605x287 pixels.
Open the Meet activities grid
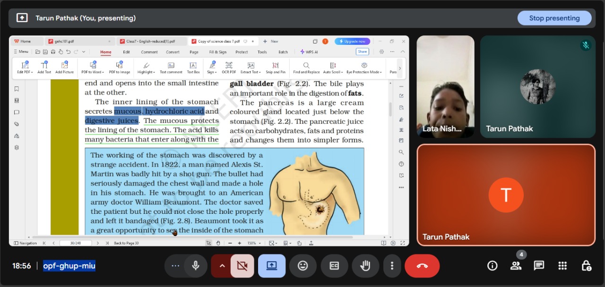coord(562,266)
